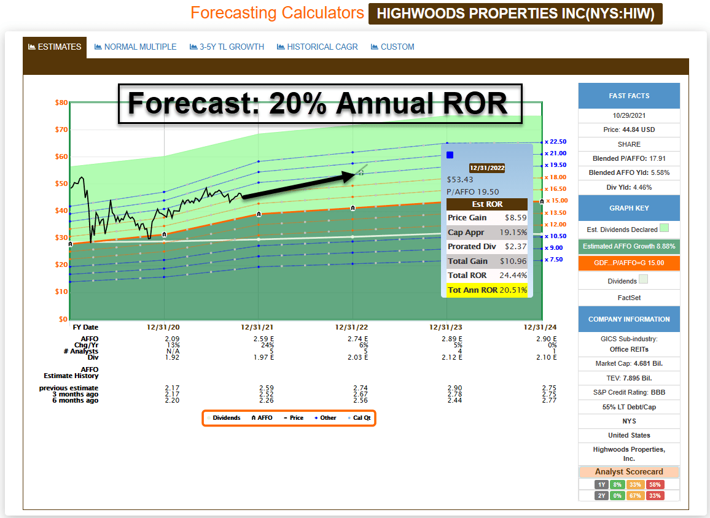Click the COMPANY INFORMATION header
Image resolution: width=710 pixels, height=518 pixels.
pos(629,319)
